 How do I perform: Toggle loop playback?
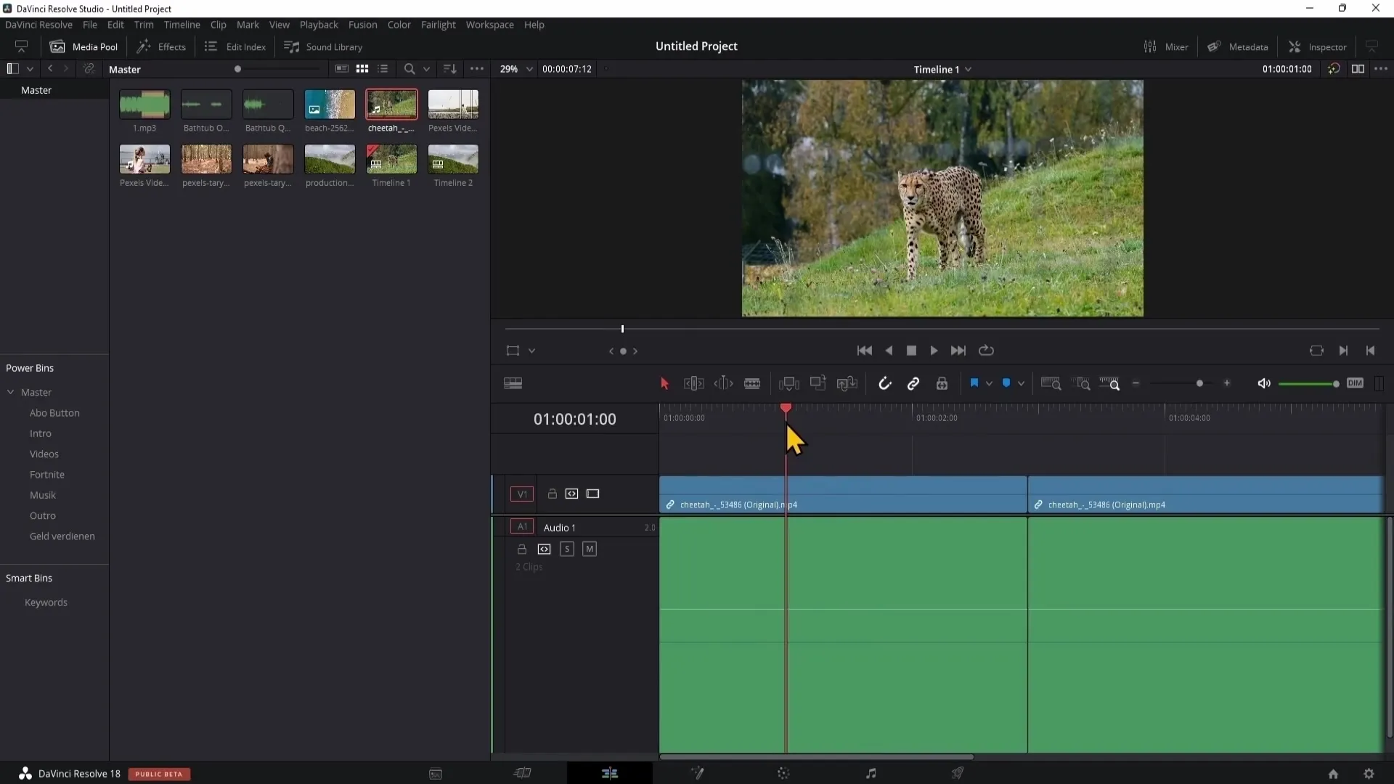pyautogui.click(x=986, y=351)
